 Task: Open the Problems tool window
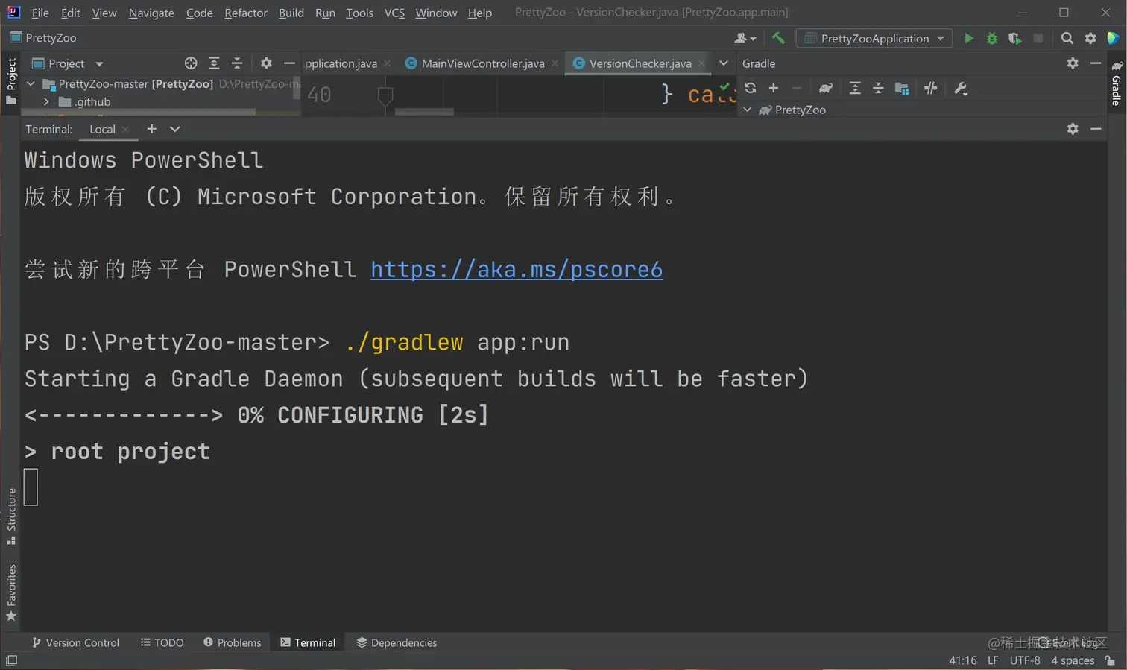point(232,642)
